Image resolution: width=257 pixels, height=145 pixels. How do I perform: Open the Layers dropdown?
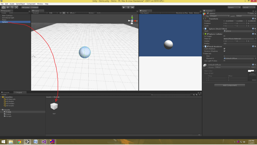[x=234, y=7]
